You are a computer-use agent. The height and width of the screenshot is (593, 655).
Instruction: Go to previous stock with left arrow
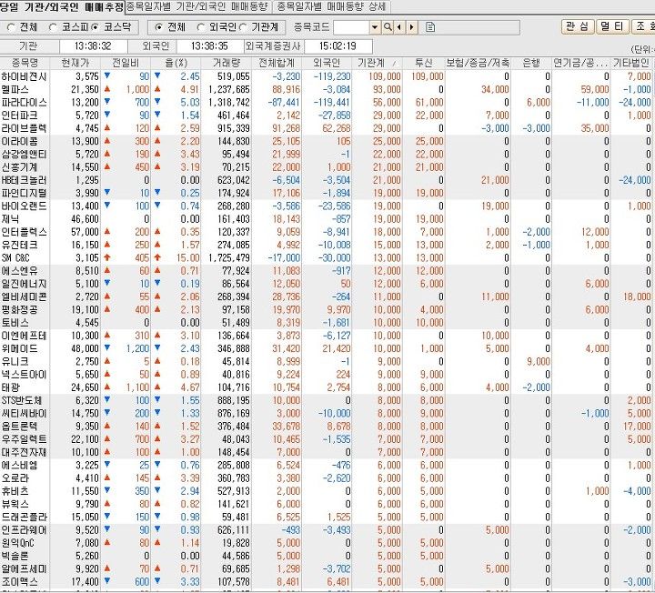399,27
